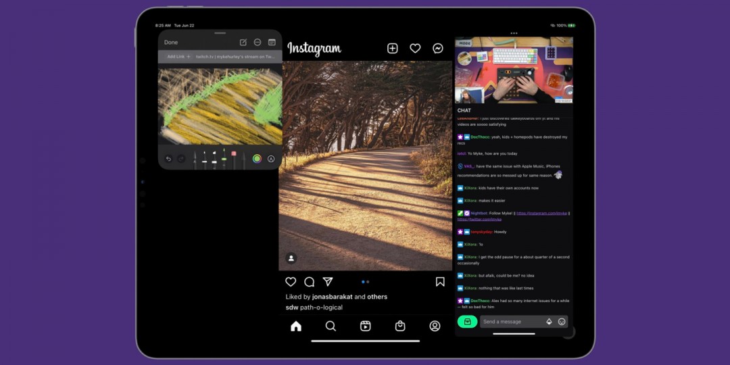Viewport: 730px width, 365px height.
Task: Open the Twitch chat emote picker
Action: [562, 322]
